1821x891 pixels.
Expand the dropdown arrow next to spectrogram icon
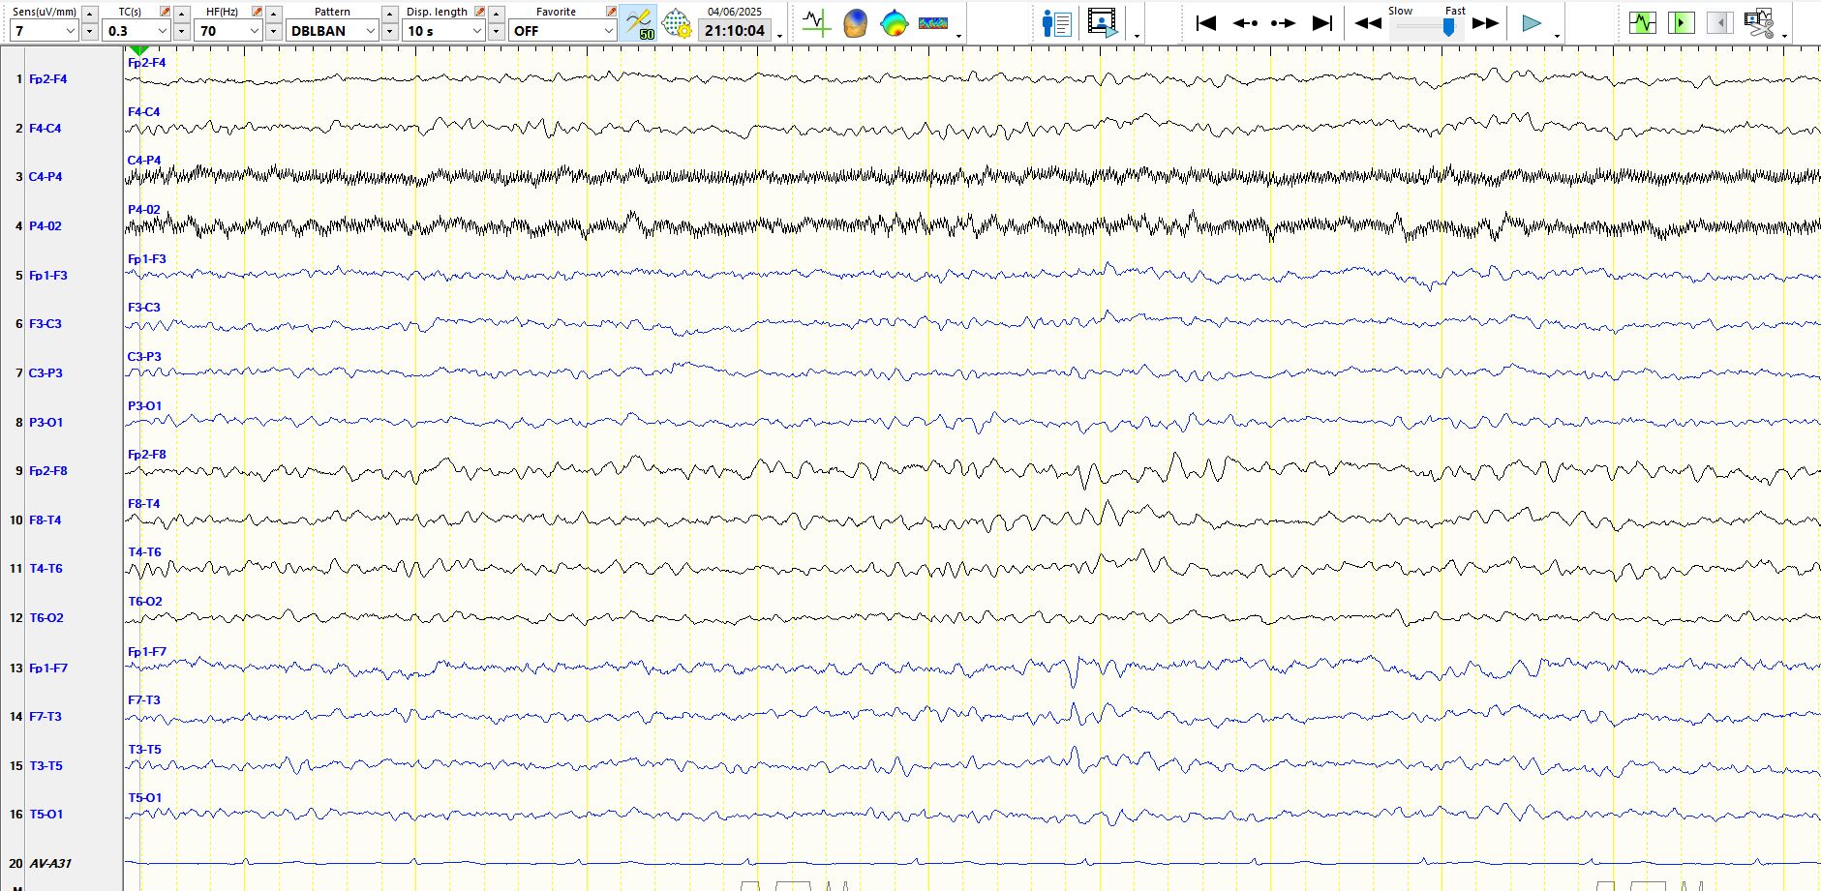coord(959,36)
